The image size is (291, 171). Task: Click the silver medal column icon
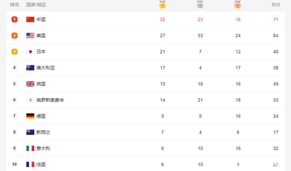pos(200,5)
